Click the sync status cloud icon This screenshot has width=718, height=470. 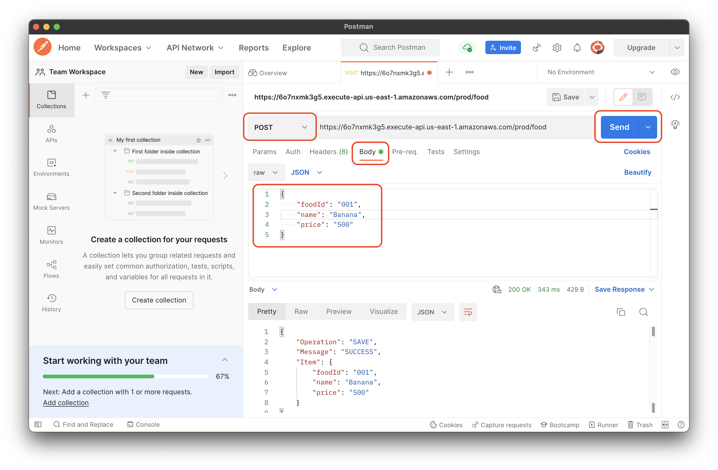coord(467,47)
